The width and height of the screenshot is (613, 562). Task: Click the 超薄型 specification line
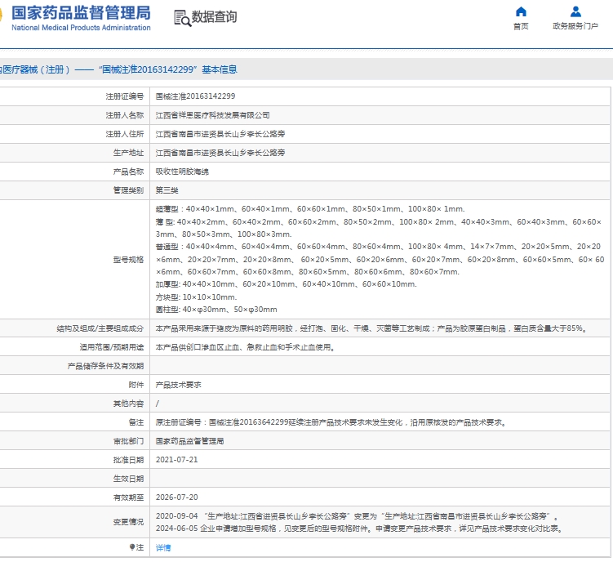(310, 209)
